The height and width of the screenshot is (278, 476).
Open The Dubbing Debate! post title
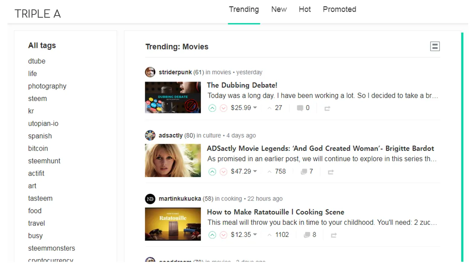coord(242,85)
